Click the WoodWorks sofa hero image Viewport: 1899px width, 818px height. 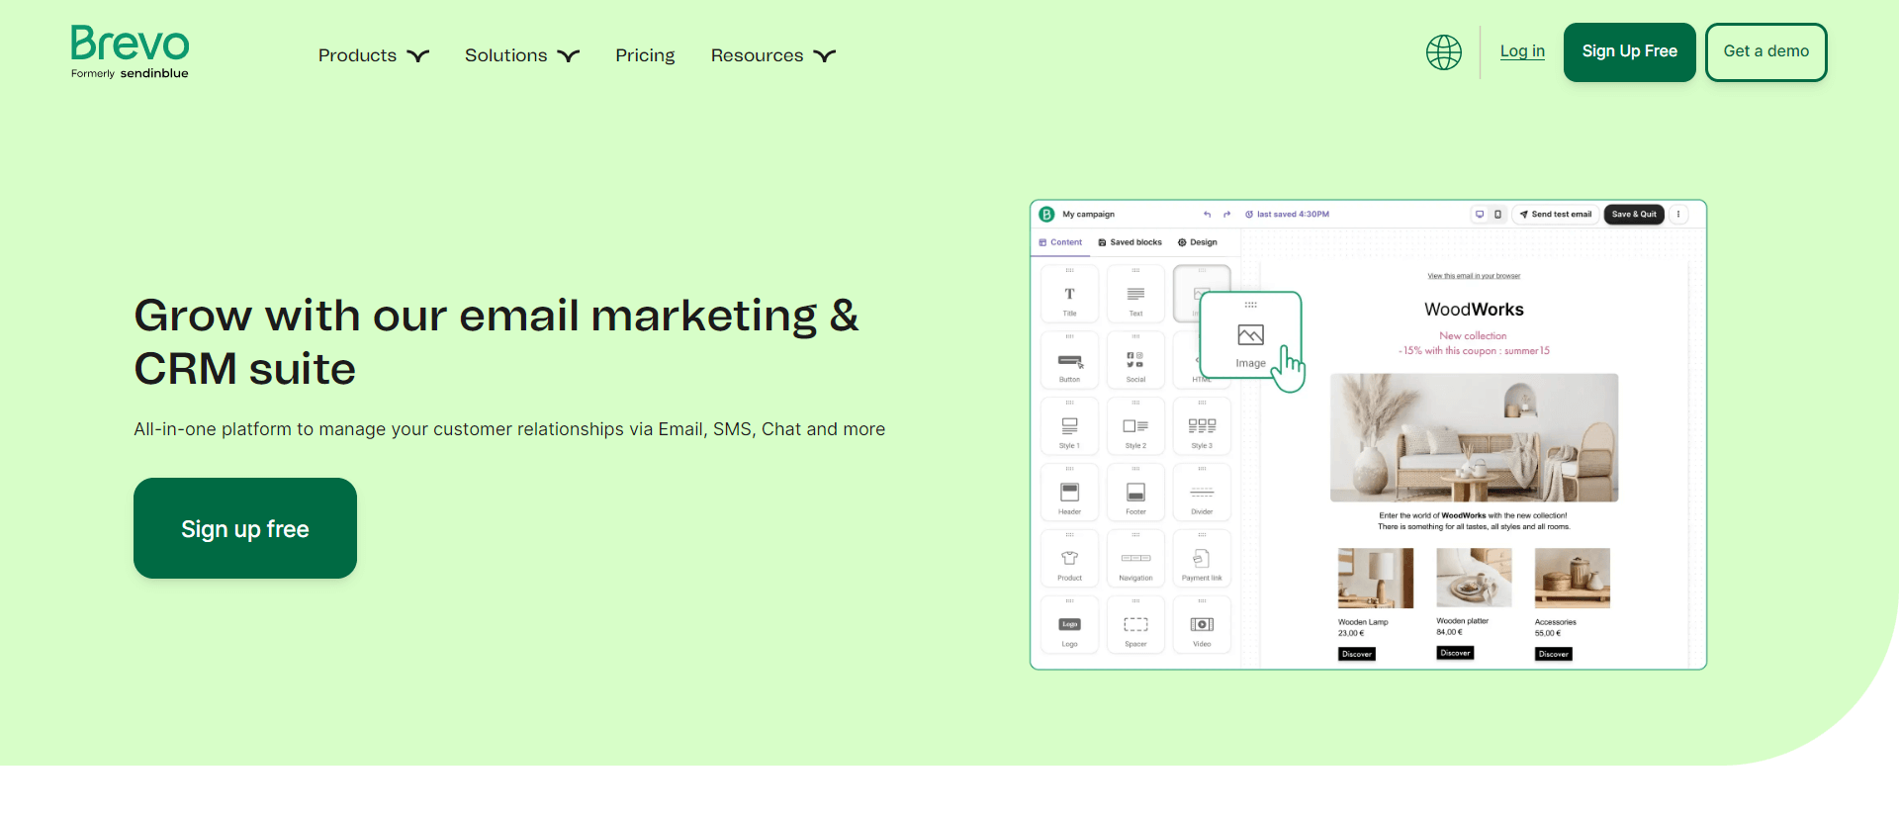pos(1474,437)
